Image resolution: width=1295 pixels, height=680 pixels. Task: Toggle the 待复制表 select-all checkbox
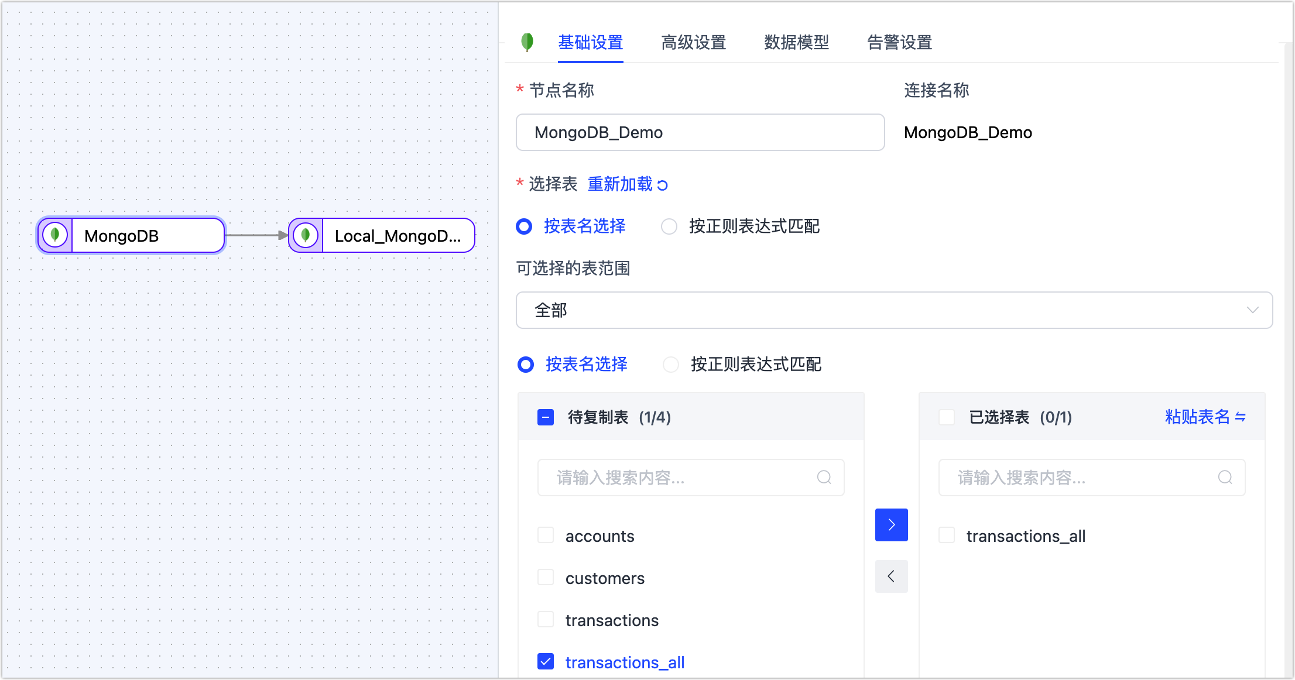[x=546, y=417]
